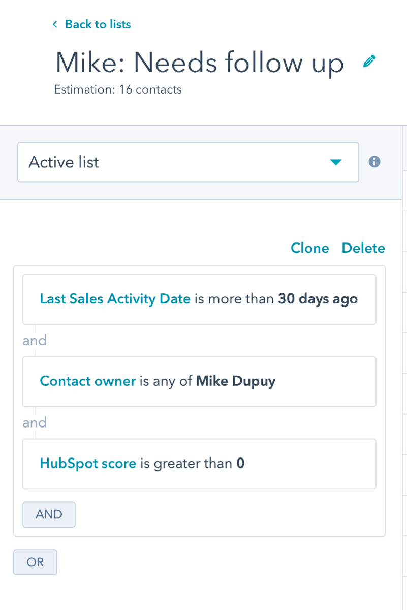Select the list title Mike: Needs follow up
Image resolution: width=407 pixels, height=610 pixels.
[200, 63]
